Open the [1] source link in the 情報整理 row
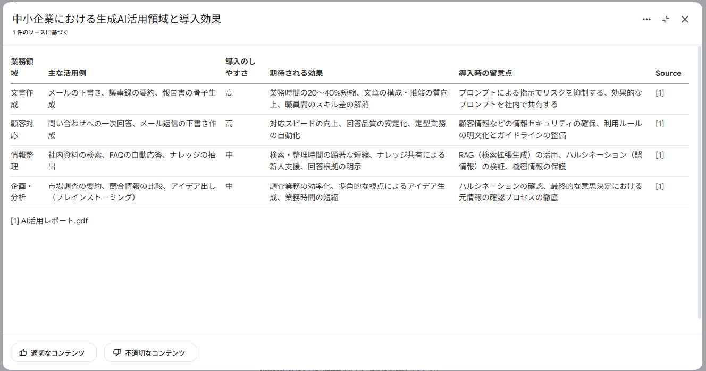Viewport: 706px width, 371px height. point(660,155)
